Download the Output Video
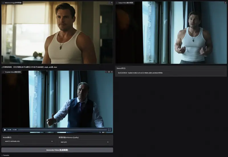This screenshot has width=228, height=157. click(x=225, y=3)
